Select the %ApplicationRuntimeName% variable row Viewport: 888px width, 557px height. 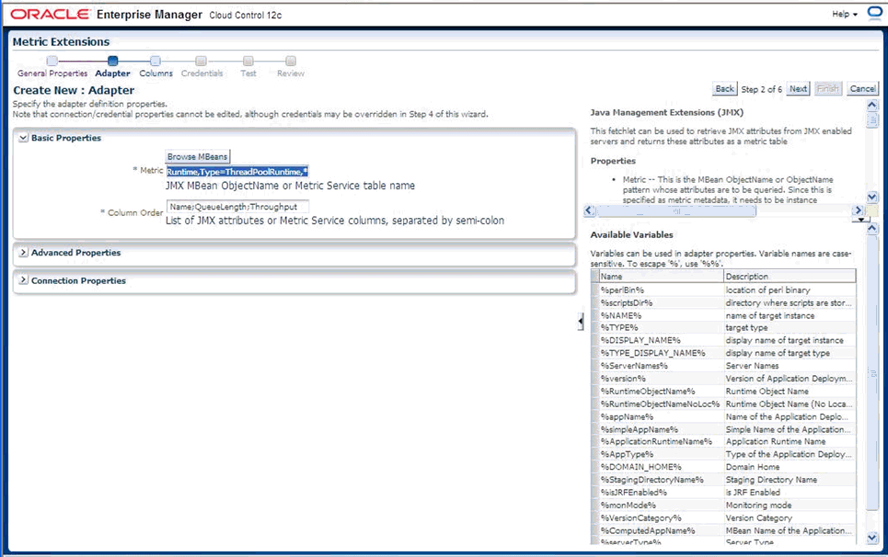pyautogui.click(x=723, y=441)
